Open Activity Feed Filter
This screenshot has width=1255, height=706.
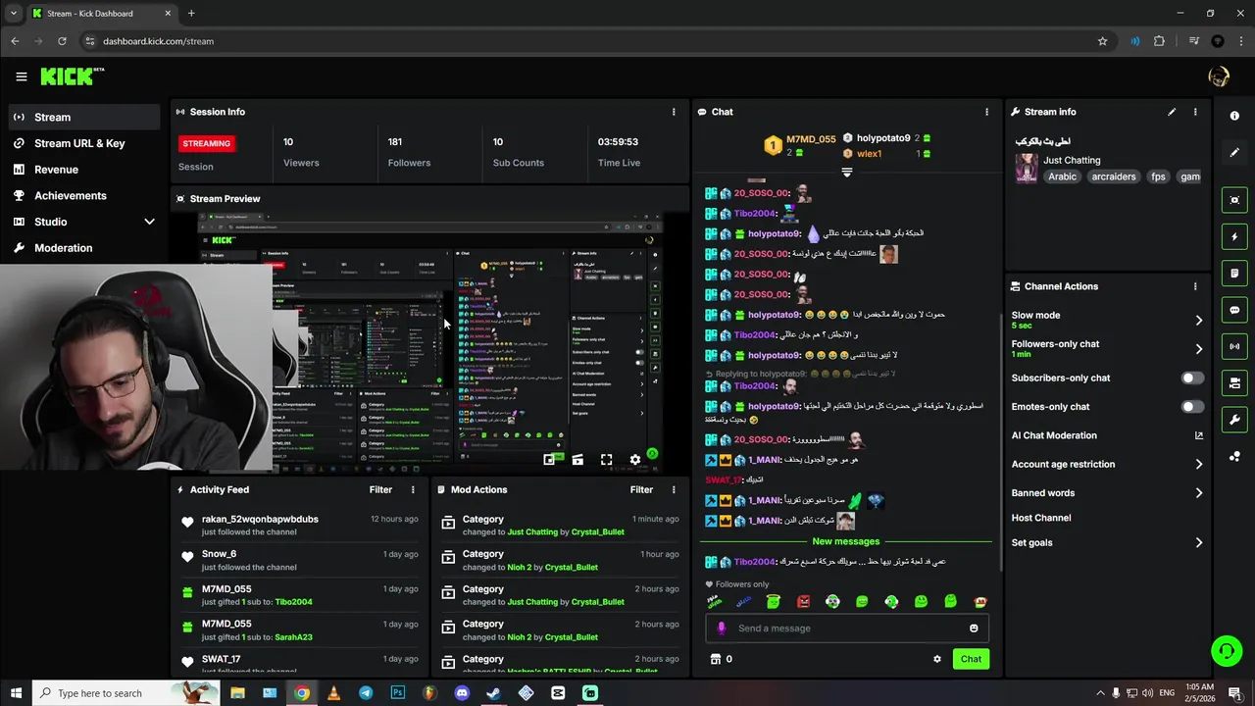point(380,489)
